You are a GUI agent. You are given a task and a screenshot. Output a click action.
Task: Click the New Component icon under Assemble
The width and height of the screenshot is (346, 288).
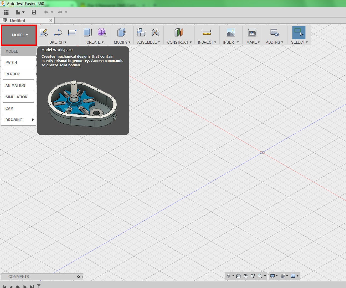click(x=141, y=32)
